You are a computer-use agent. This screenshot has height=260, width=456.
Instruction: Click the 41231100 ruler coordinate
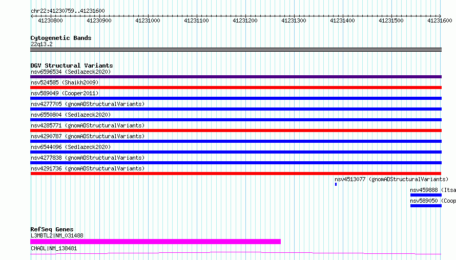tap(196, 20)
